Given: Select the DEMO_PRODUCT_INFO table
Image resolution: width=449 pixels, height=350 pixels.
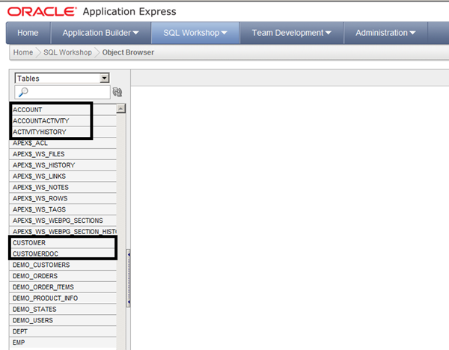Looking at the screenshot, I should point(63,298).
